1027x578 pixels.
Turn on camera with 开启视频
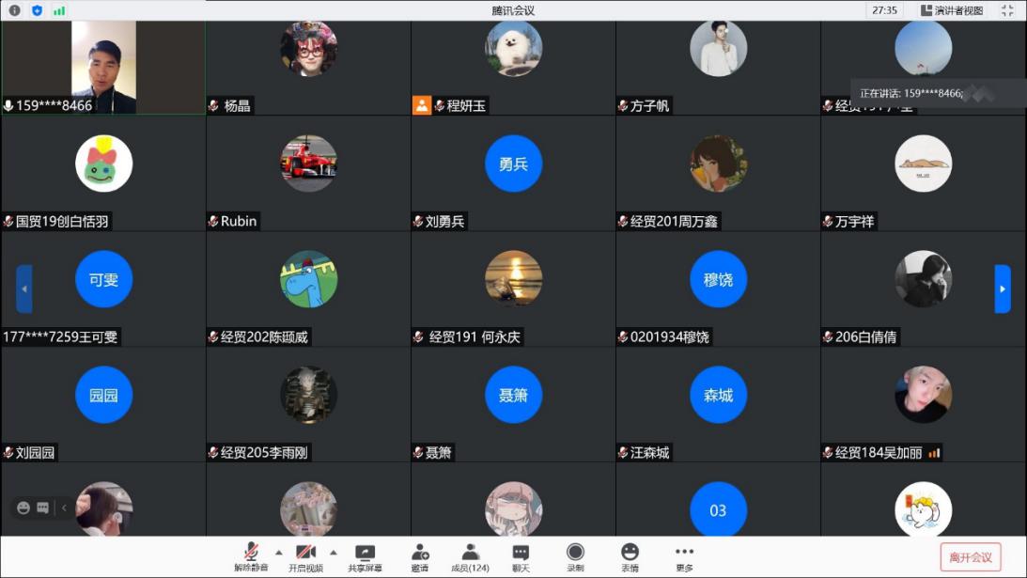click(x=305, y=556)
